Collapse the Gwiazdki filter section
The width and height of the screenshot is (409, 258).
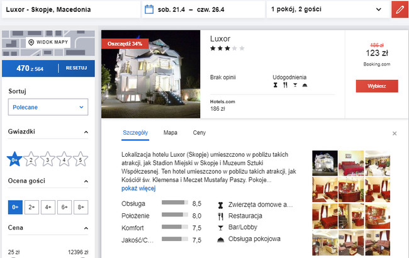click(86, 132)
